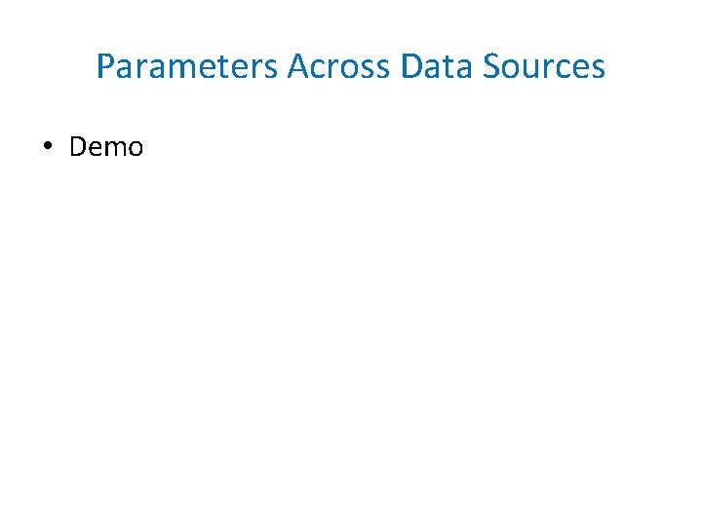This screenshot has height=526, width=702.
Task: Click the word "Parameters" in the title
Action: click(186, 66)
